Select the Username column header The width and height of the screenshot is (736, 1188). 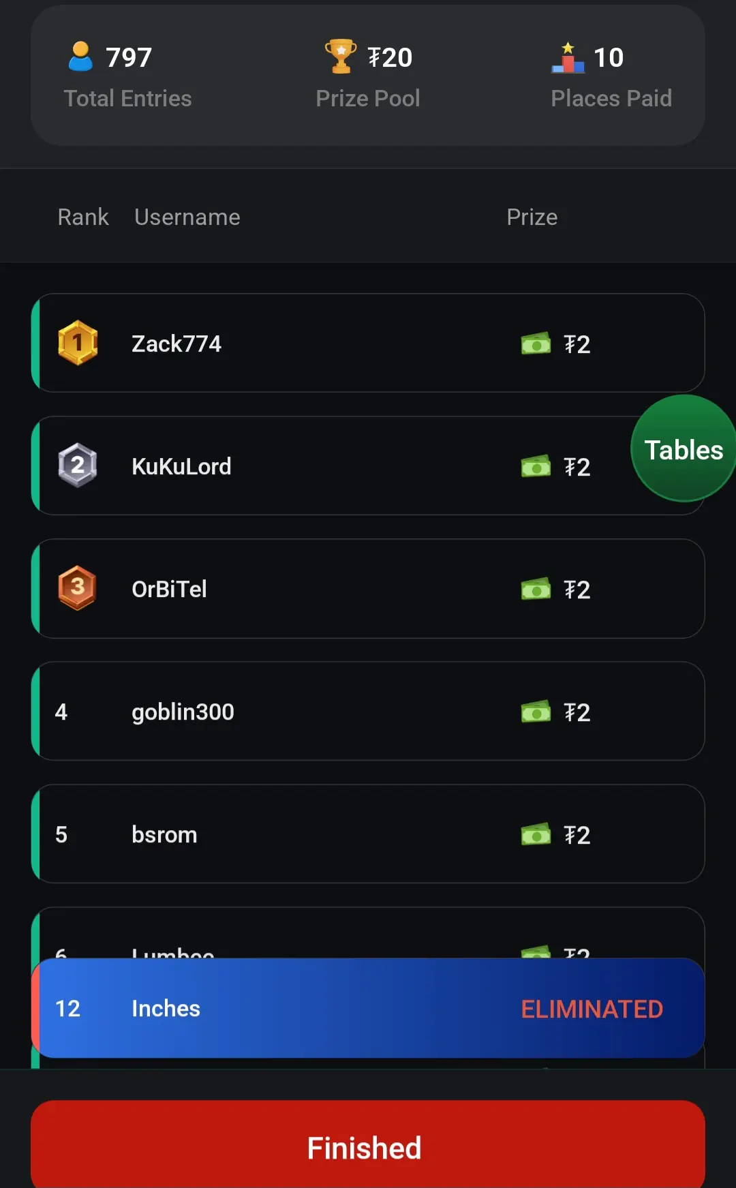point(187,217)
